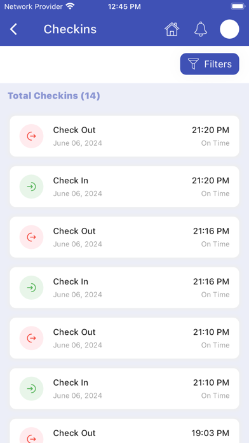Click the green Check In icon at 21:16 PM
The height and width of the screenshot is (443, 249).
(31, 288)
